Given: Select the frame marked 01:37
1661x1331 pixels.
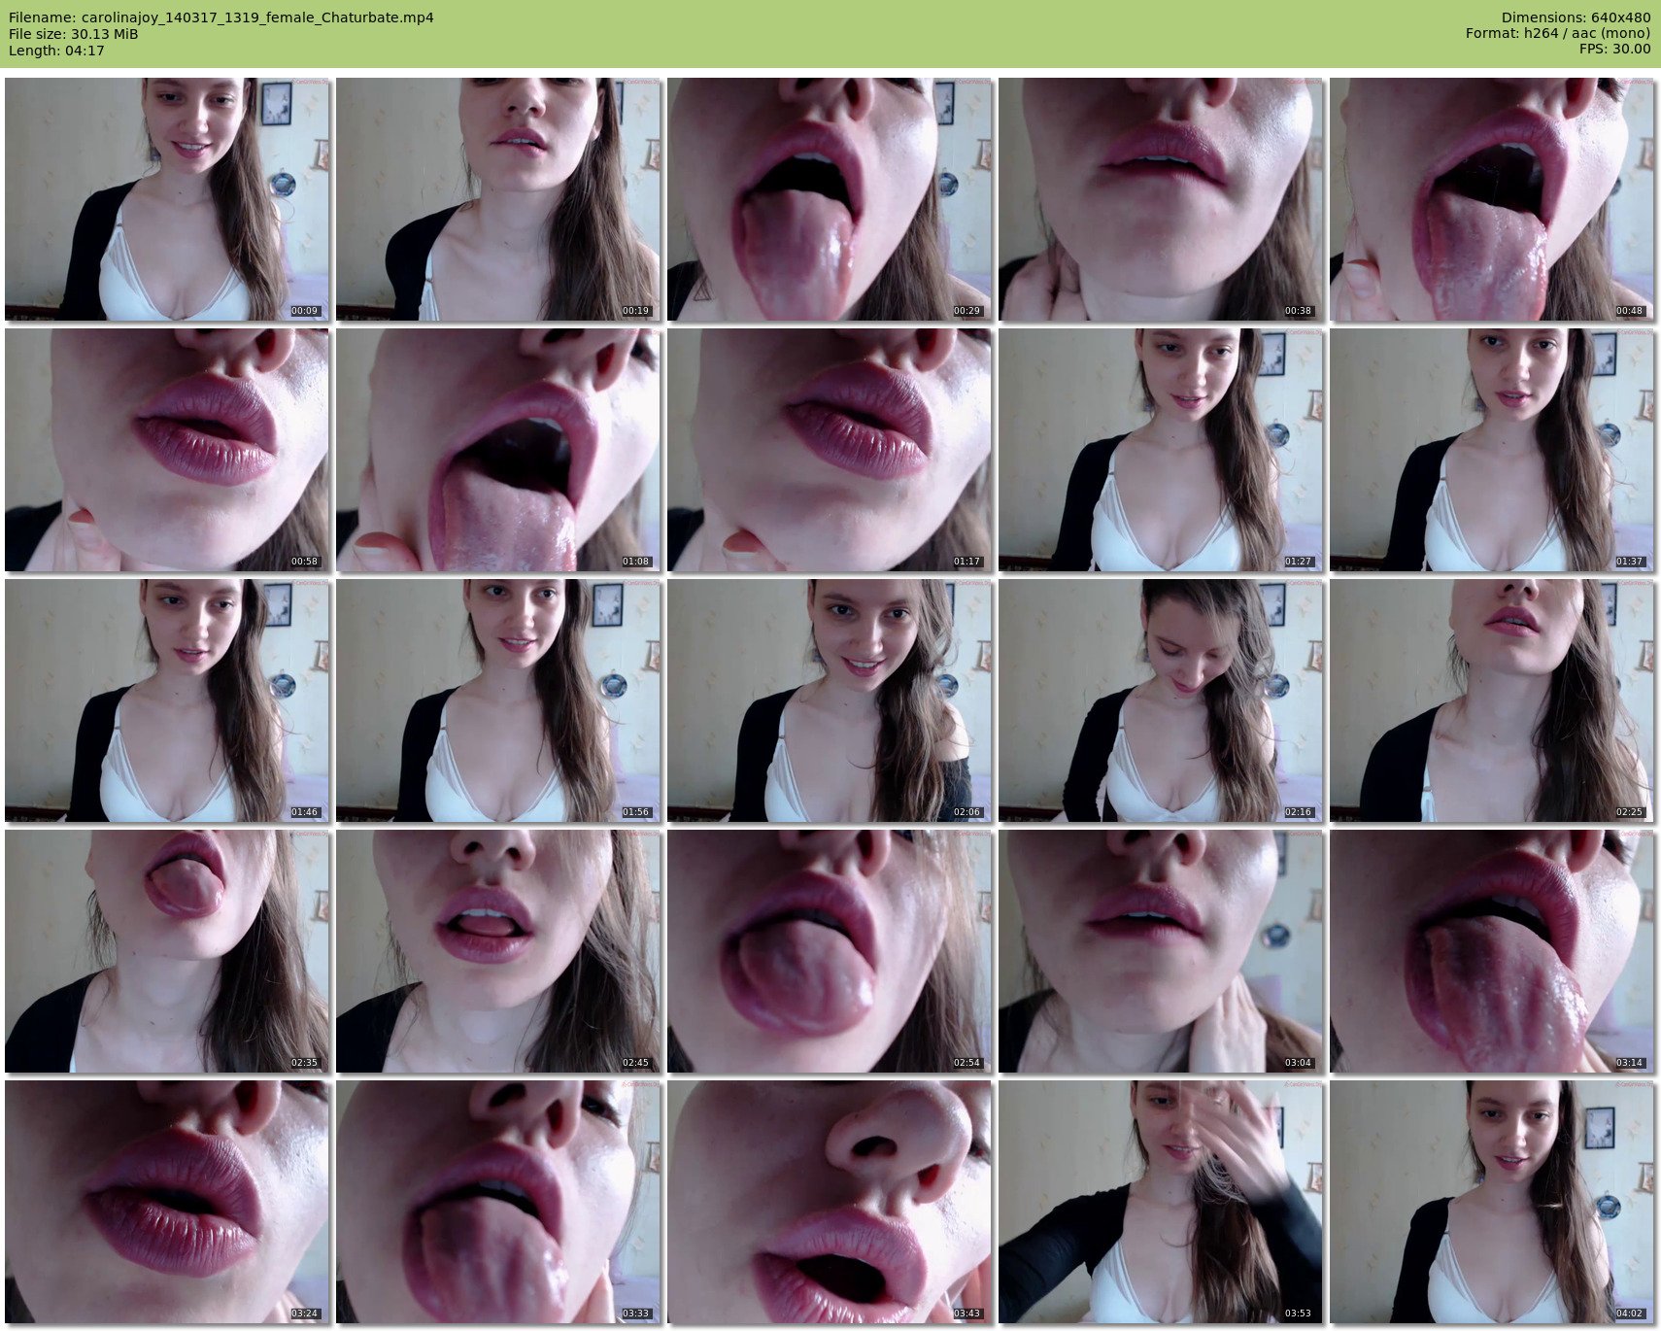Looking at the screenshot, I should [x=1492, y=450].
